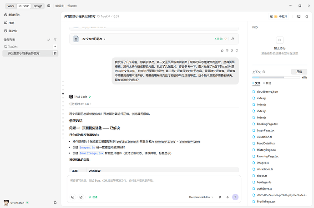Select the 其他 context tab

tap(267, 83)
